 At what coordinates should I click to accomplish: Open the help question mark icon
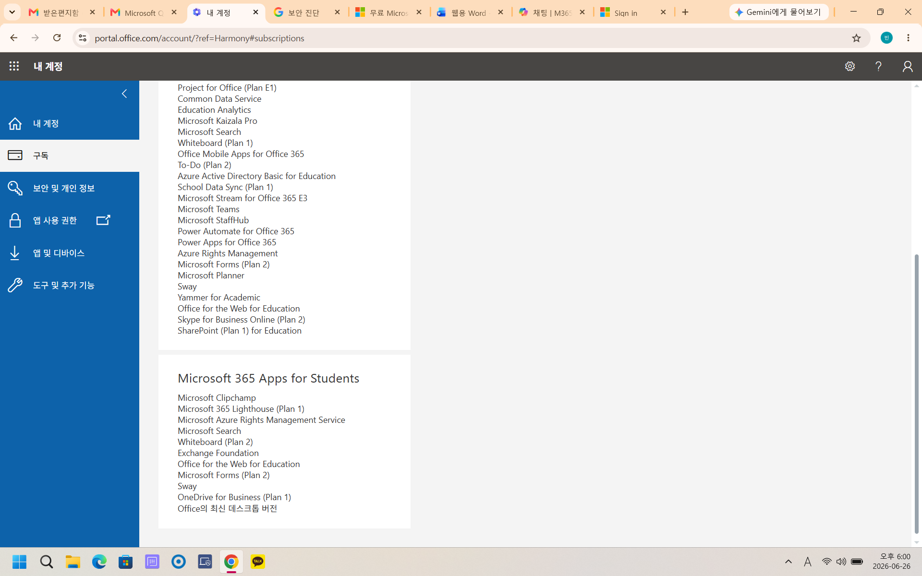pyautogui.click(x=878, y=66)
